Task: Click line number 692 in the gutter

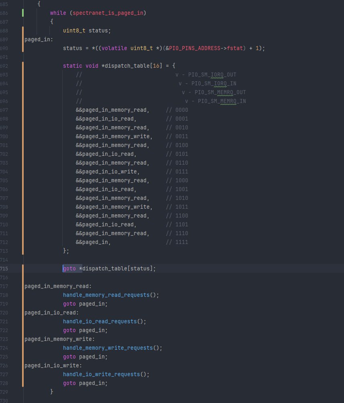Action: (x=4, y=66)
